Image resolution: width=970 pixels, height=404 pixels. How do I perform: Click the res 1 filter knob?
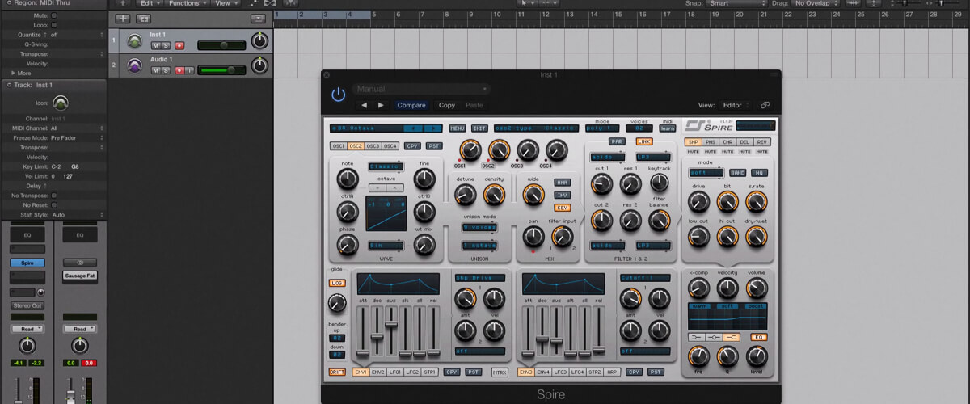click(x=630, y=184)
